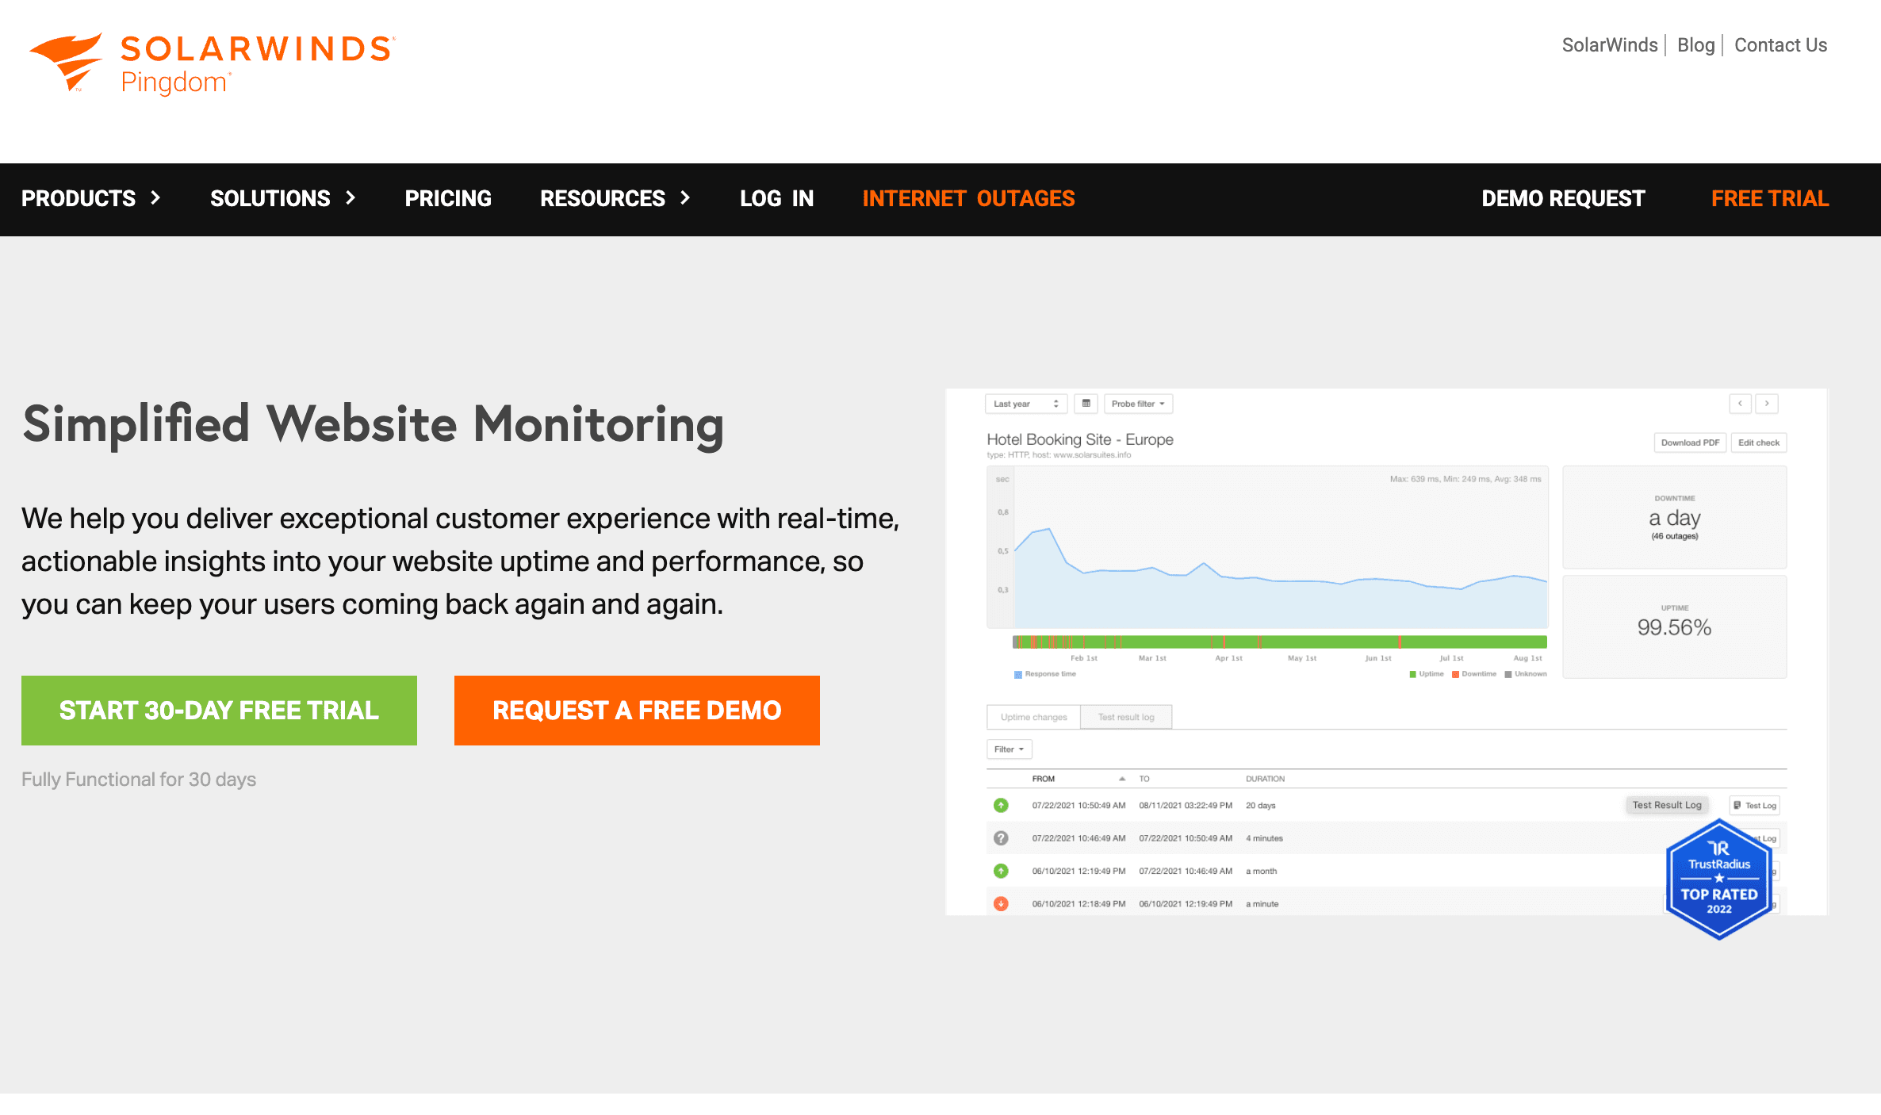Click the next period arrow
The image size is (1881, 1115).
1767,404
